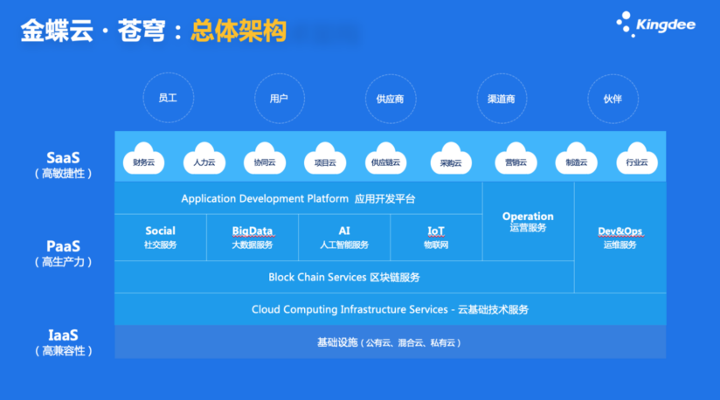Select the 供应商 circle
This screenshot has height=400, width=720.
tap(391, 99)
